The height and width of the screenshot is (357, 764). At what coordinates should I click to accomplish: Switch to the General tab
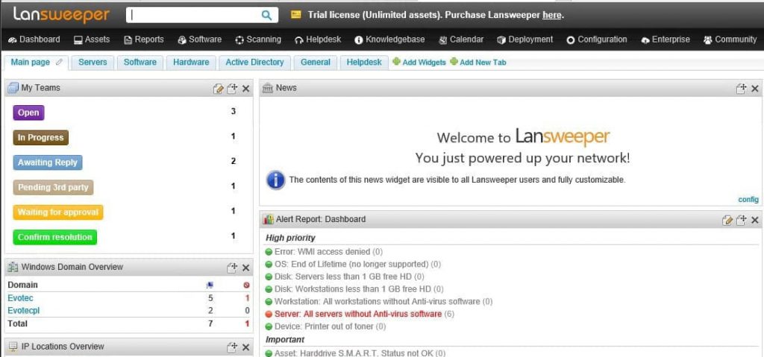coord(316,63)
